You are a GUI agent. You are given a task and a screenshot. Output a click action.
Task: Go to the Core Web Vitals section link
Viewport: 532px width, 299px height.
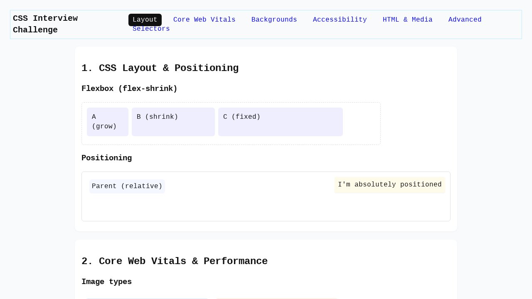pyautogui.click(x=204, y=20)
